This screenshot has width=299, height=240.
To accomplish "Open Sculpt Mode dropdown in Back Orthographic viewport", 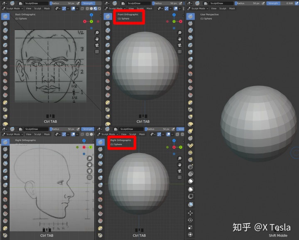I will (12, 9).
